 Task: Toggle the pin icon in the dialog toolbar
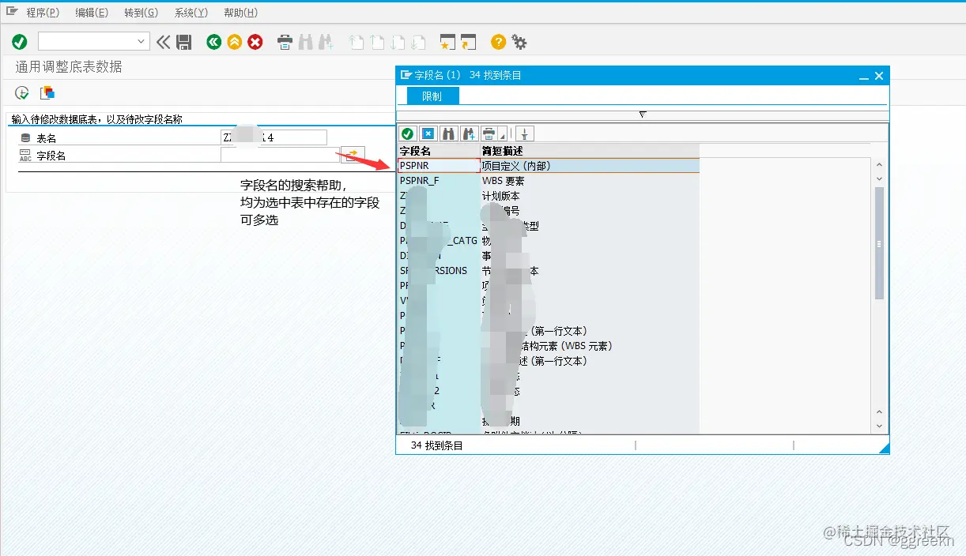click(x=524, y=133)
